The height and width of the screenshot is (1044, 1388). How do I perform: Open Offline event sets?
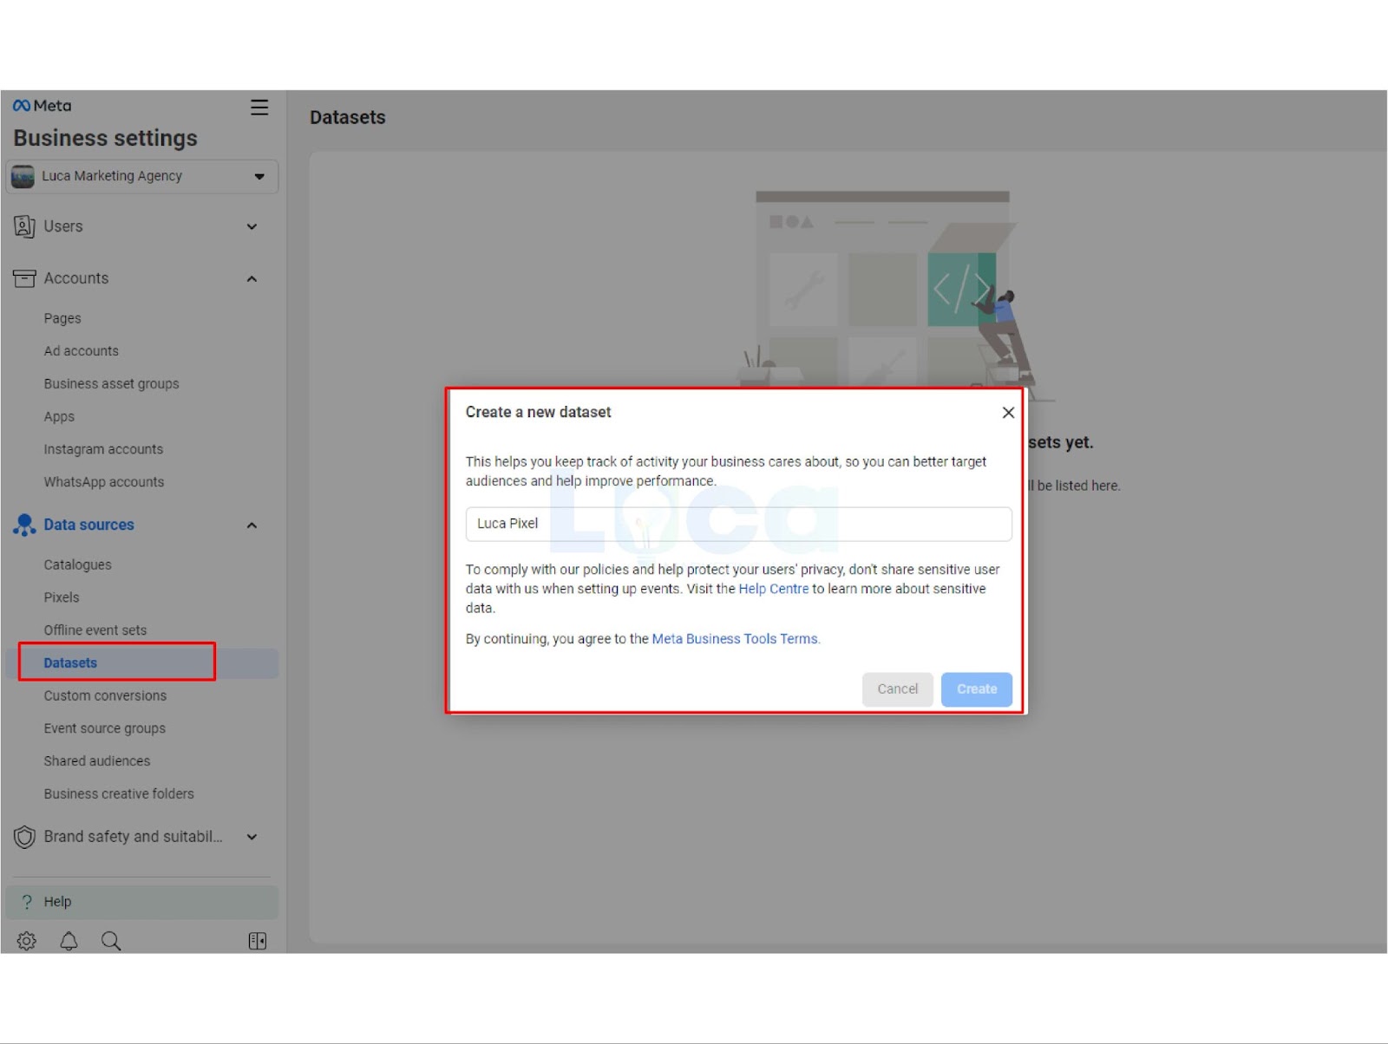point(95,630)
